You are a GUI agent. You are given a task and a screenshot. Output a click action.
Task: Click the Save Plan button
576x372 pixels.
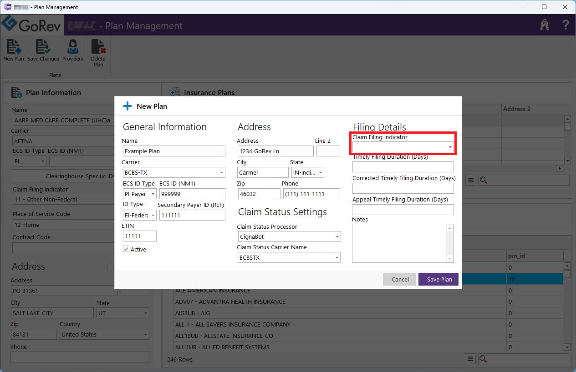click(439, 279)
